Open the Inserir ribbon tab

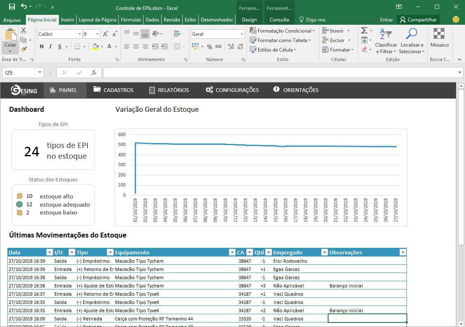[68, 19]
